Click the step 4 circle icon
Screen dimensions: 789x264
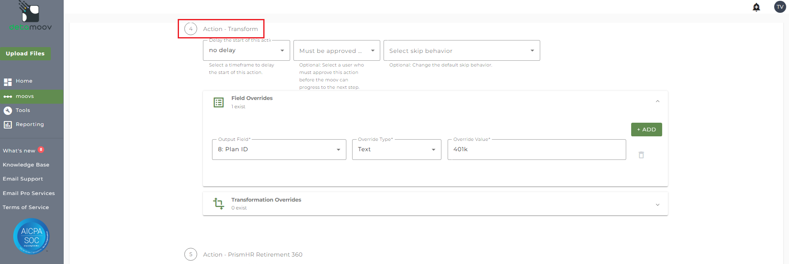coord(191,29)
